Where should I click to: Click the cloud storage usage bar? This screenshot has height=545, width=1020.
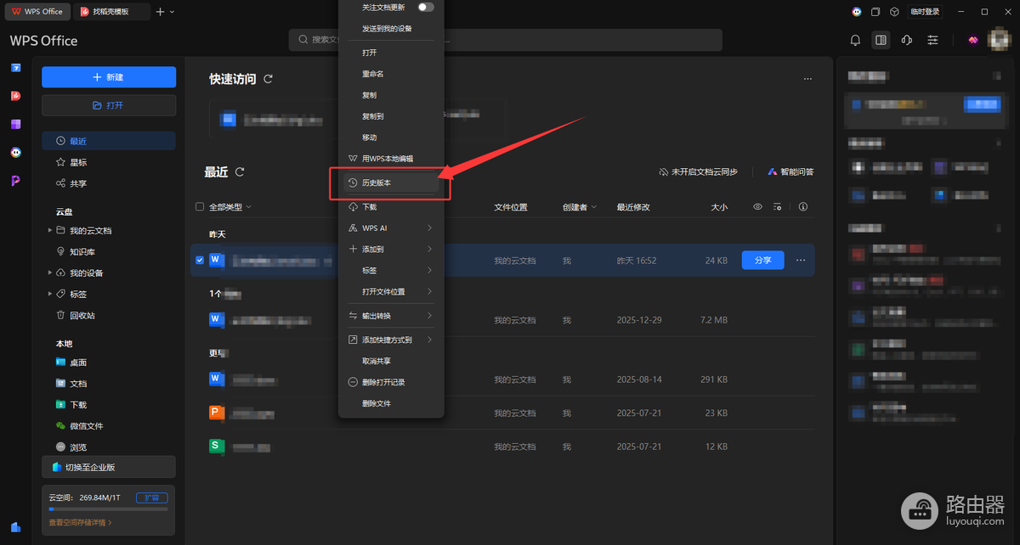pyautogui.click(x=108, y=508)
